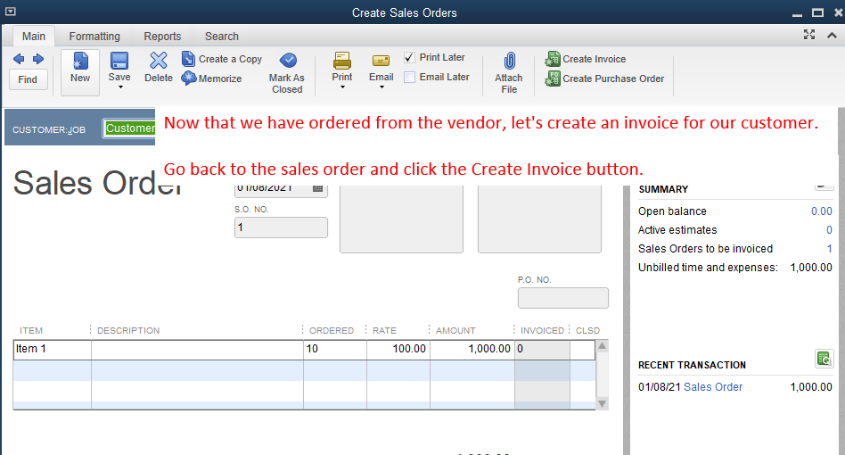Attach File with paperclip icon
This screenshot has height=455, width=845.
click(509, 73)
